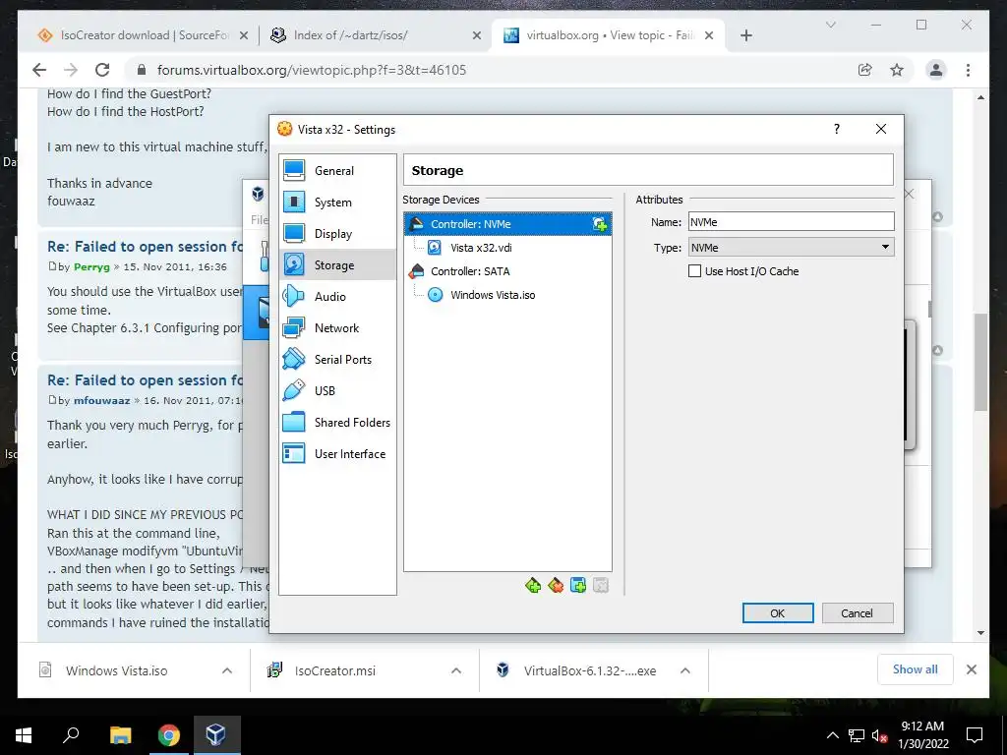Show hidden system tray icons
Viewport: 1007px width, 755px height.
[x=832, y=735]
